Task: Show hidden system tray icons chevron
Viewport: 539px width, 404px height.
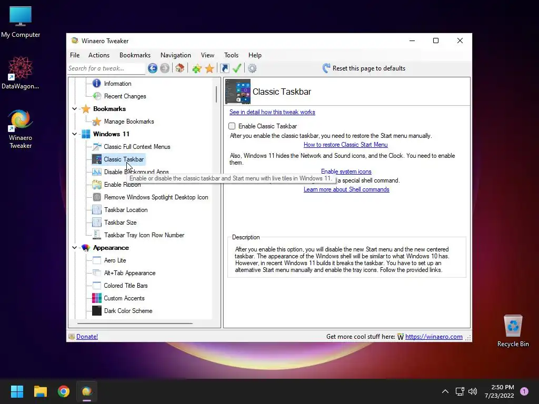Action: point(445,391)
